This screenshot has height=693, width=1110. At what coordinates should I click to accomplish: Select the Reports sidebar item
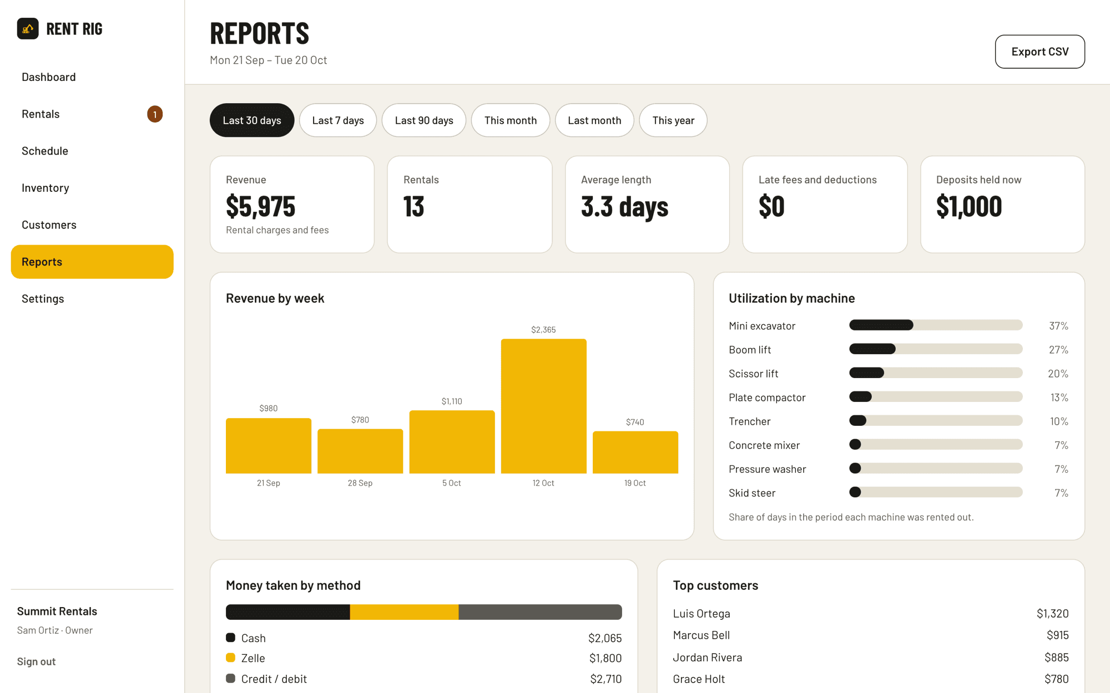click(92, 262)
